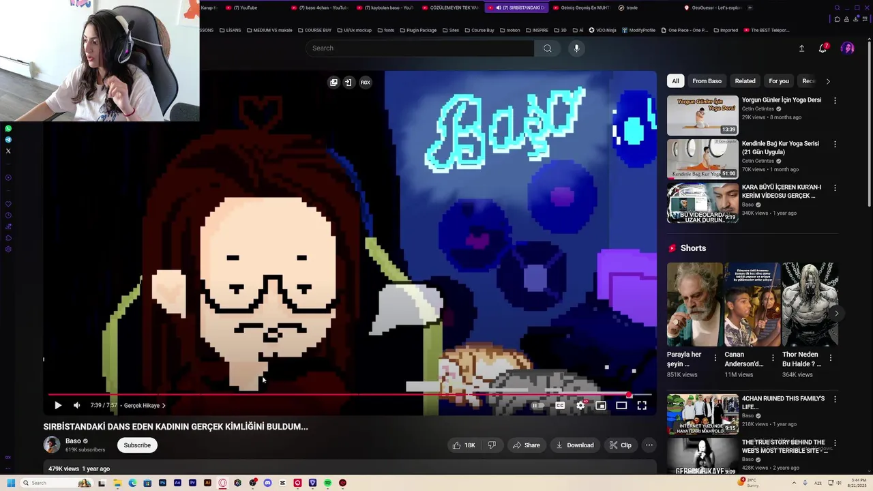This screenshot has width=873, height=491.
Task: Open the YouTube notifications bell
Action: click(823, 48)
